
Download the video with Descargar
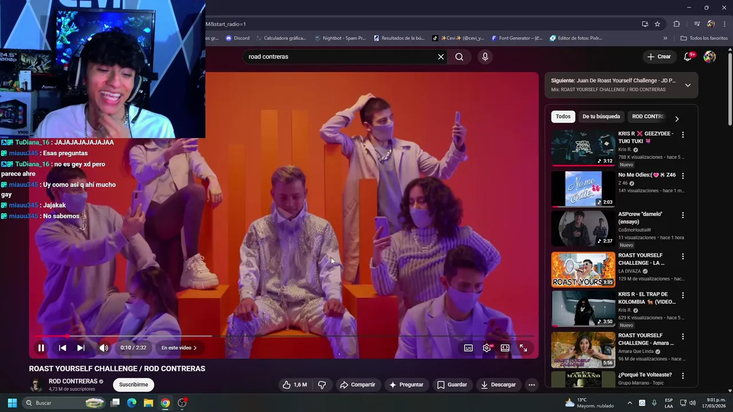(x=498, y=385)
